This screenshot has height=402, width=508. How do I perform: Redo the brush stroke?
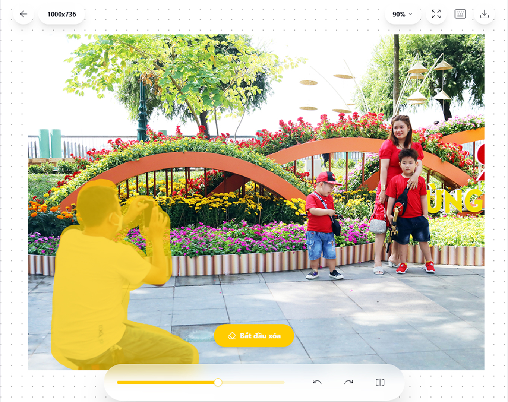pos(348,382)
